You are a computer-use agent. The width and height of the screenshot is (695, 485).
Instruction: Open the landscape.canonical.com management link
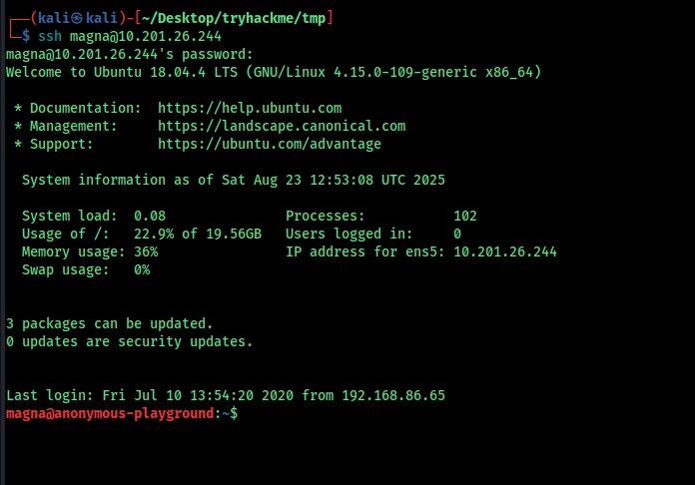282,126
